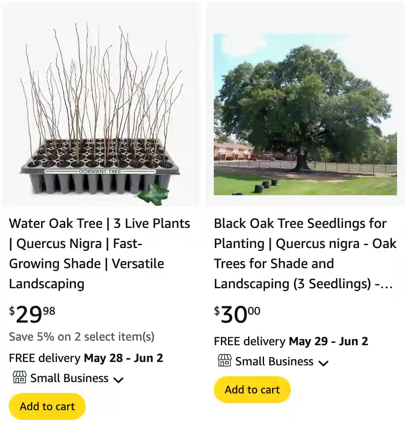Click the FREE delivery May 28 - Jun 2 text
405x424 pixels.
pyautogui.click(x=86, y=358)
